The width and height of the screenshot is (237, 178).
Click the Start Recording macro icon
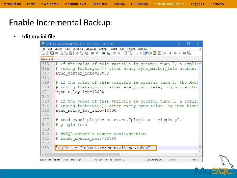coord(170,53)
